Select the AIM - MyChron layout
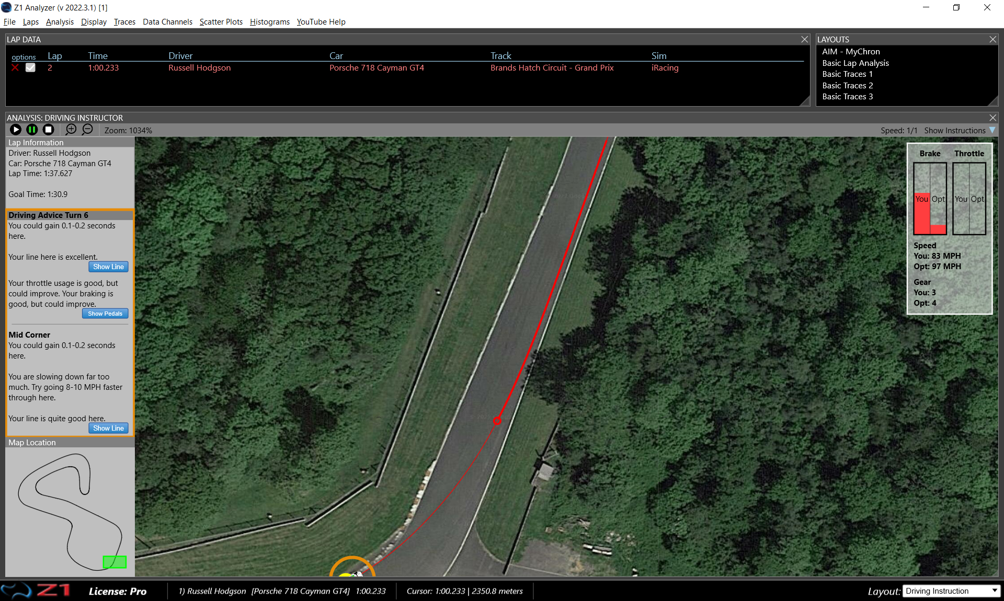This screenshot has height=601, width=1004. pyautogui.click(x=851, y=52)
